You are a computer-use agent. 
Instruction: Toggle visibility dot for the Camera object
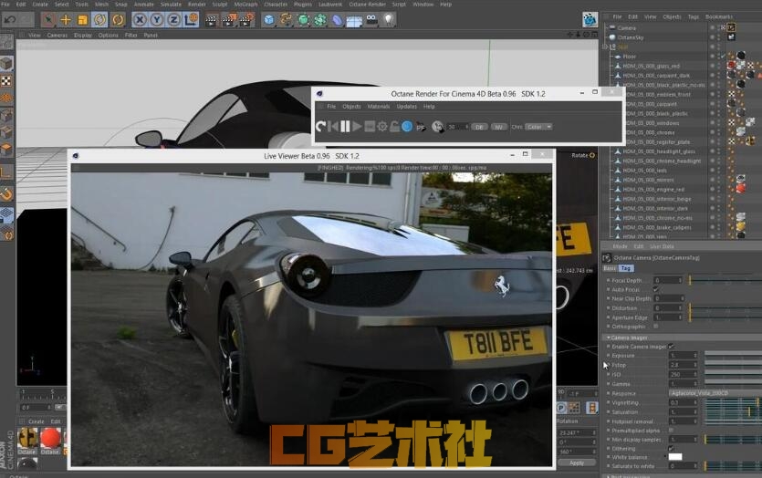(713, 27)
